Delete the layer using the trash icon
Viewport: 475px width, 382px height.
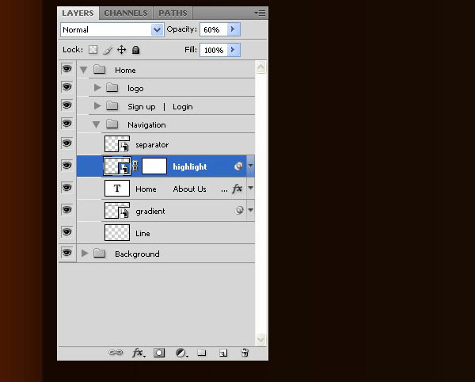(245, 353)
